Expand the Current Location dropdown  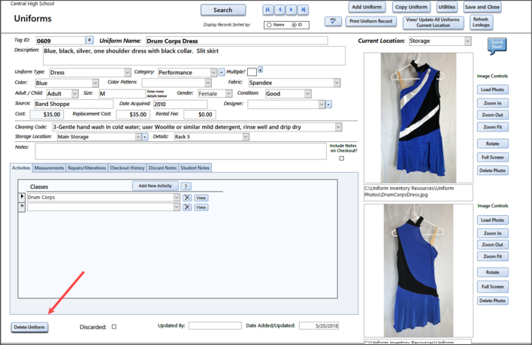[x=467, y=41]
